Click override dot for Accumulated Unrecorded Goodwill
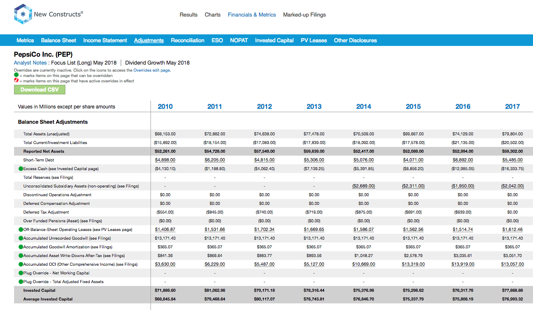The height and width of the screenshot is (310, 533). tap(21, 238)
